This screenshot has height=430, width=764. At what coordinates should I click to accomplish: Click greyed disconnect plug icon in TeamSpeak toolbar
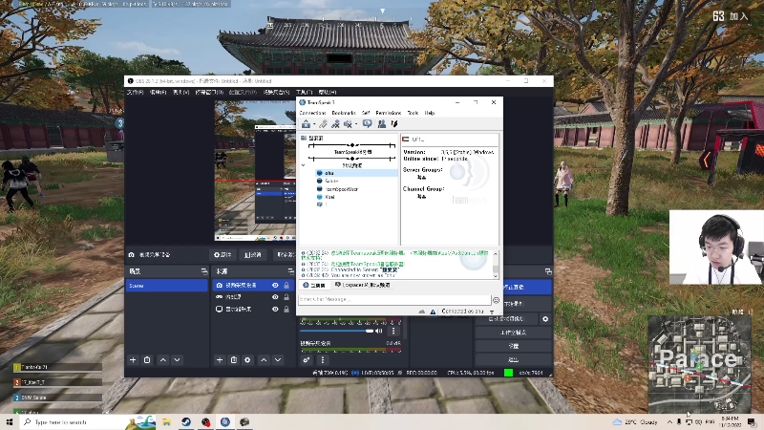[x=324, y=124]
